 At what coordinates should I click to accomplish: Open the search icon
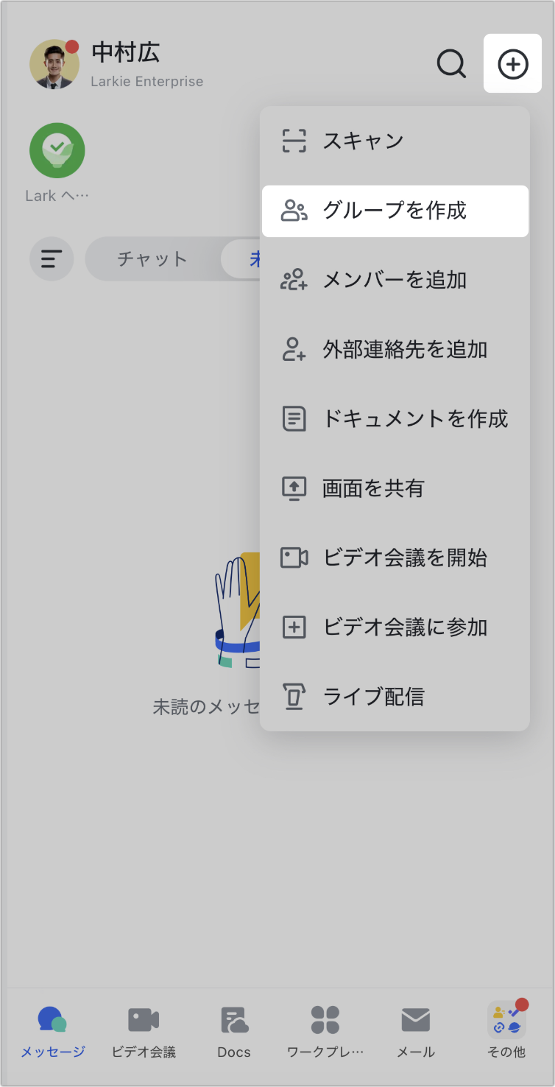click(451, 64)
